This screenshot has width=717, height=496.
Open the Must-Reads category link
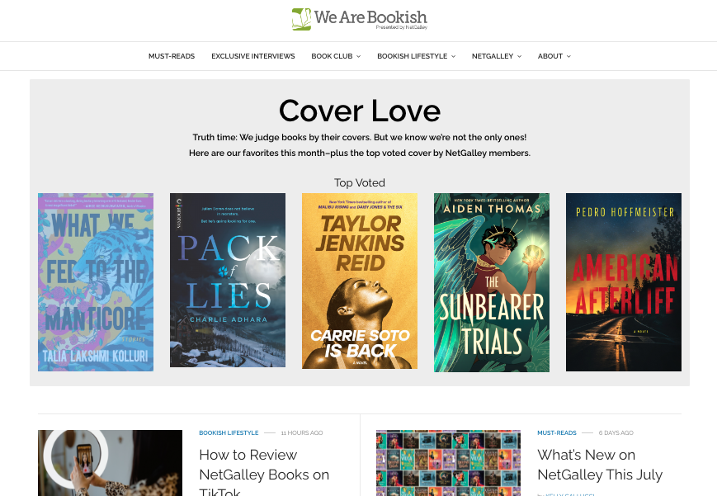click(556, 432)
